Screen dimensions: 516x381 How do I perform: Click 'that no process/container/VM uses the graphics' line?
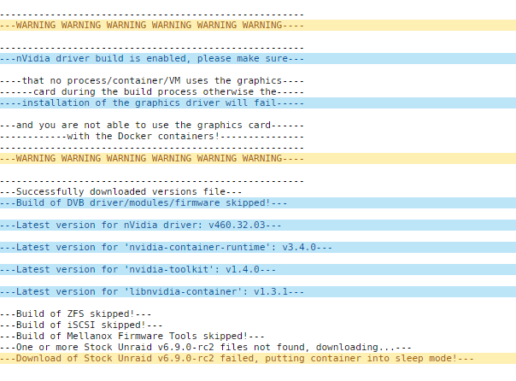click(x=152, y=80)
